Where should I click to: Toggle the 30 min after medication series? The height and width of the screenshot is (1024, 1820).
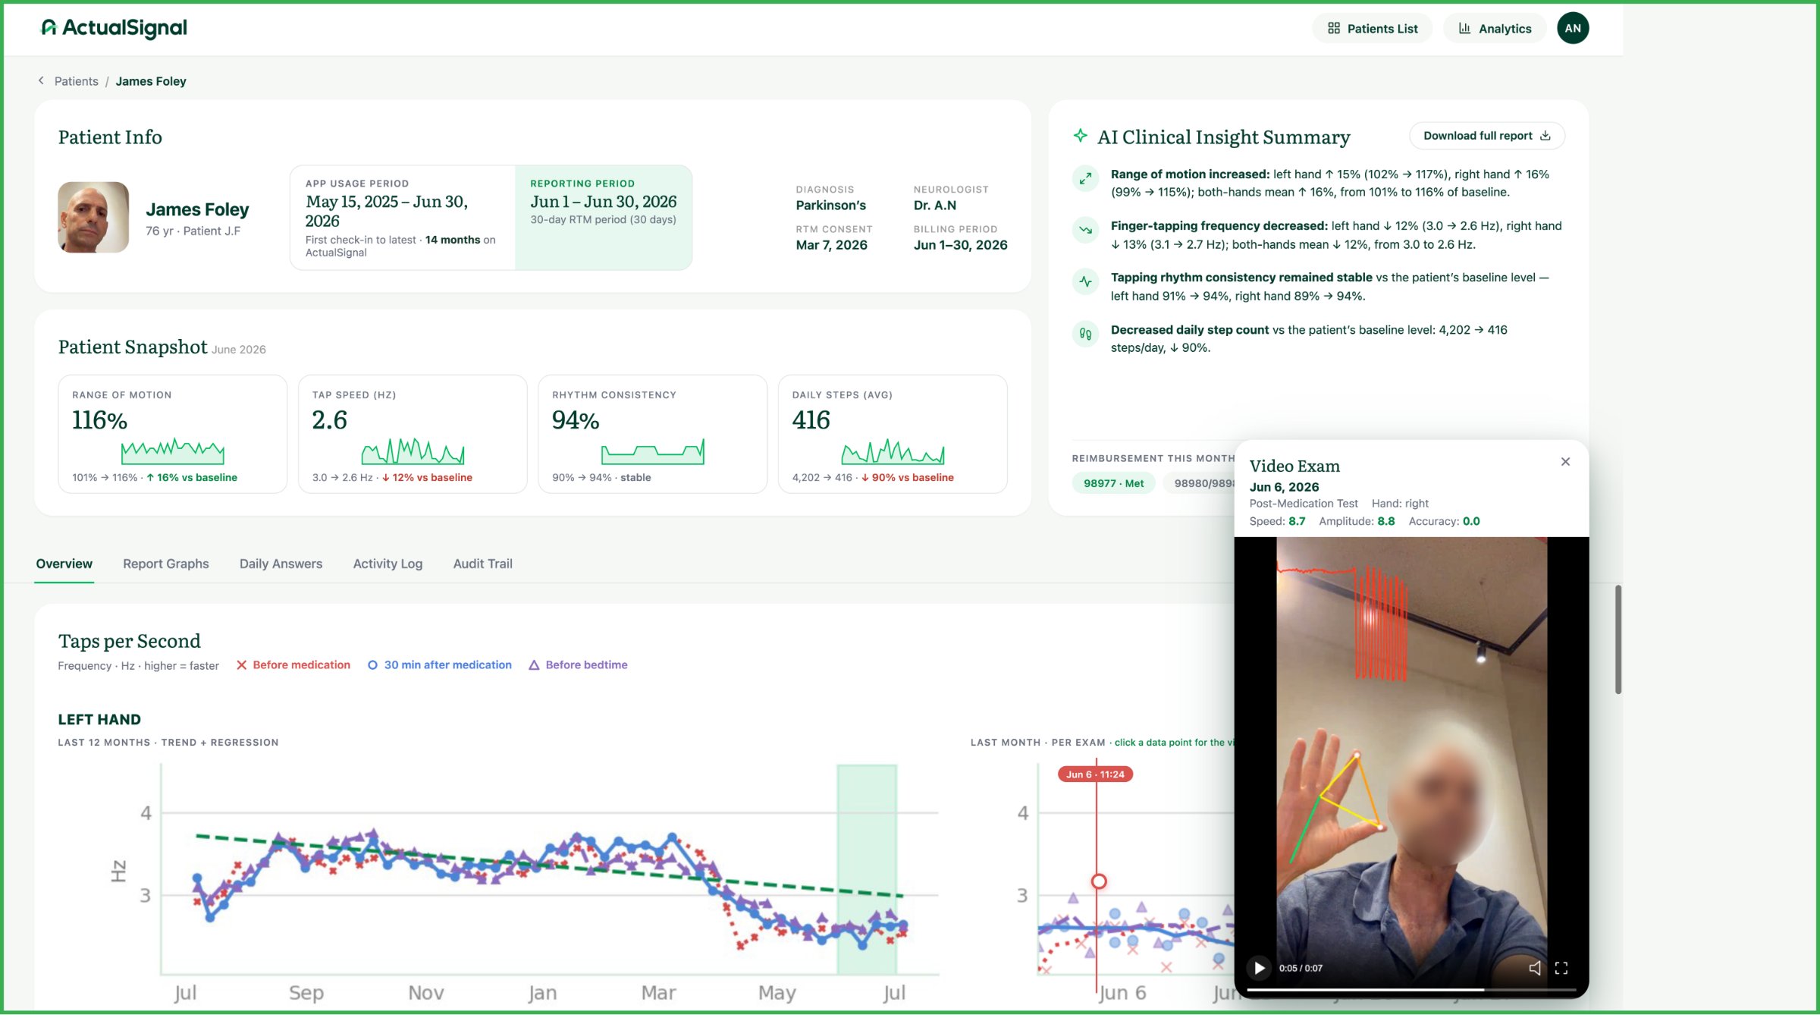(x=439, y=664)
